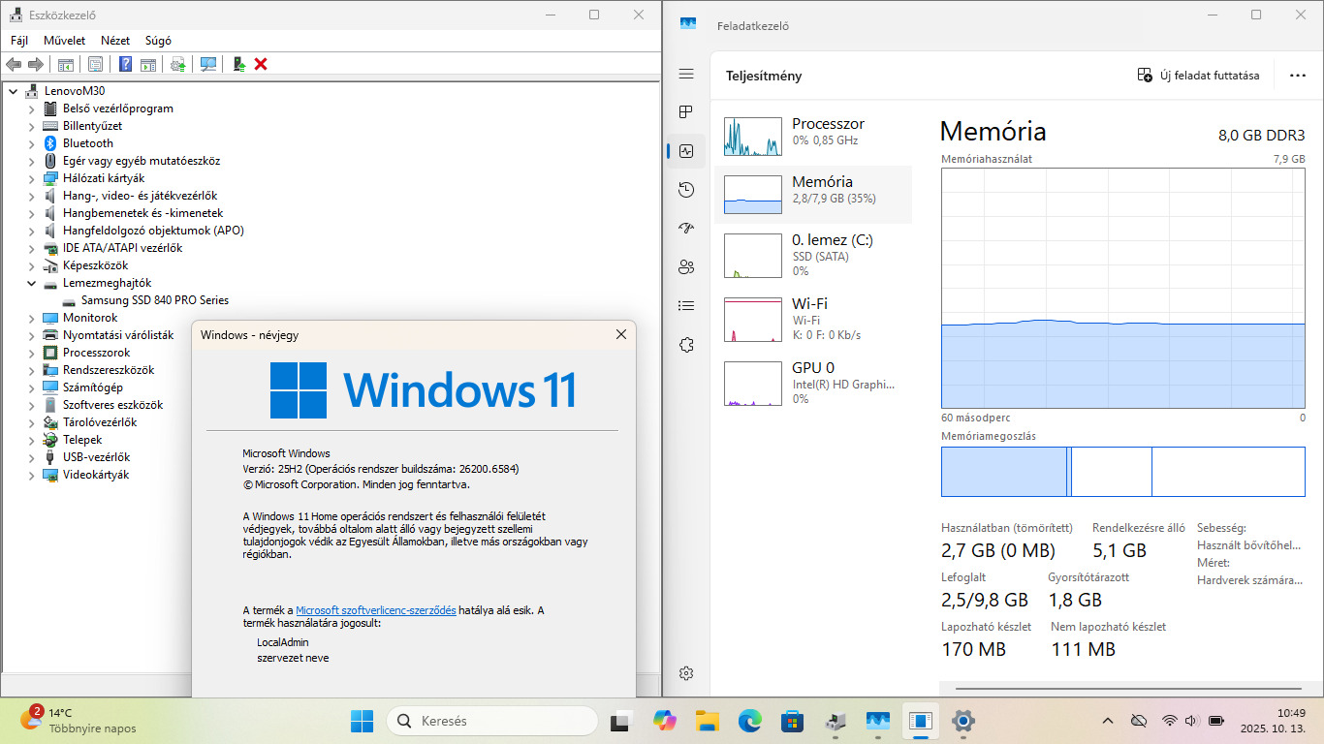The image size is (1324, 744).
Task: Expand the Monitorok node
Action: point(31,318)
